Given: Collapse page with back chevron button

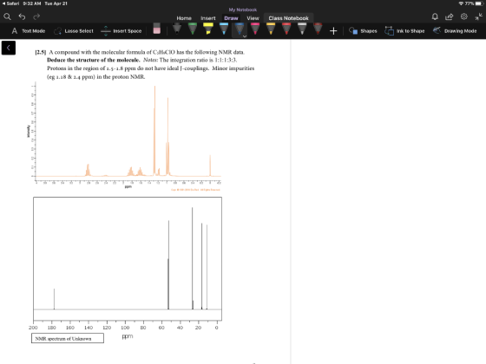Looking at the screenshot, I should (9, 48).
